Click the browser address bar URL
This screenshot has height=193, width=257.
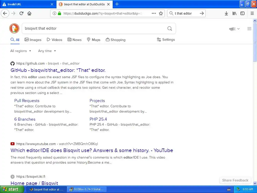pos(103,13)
